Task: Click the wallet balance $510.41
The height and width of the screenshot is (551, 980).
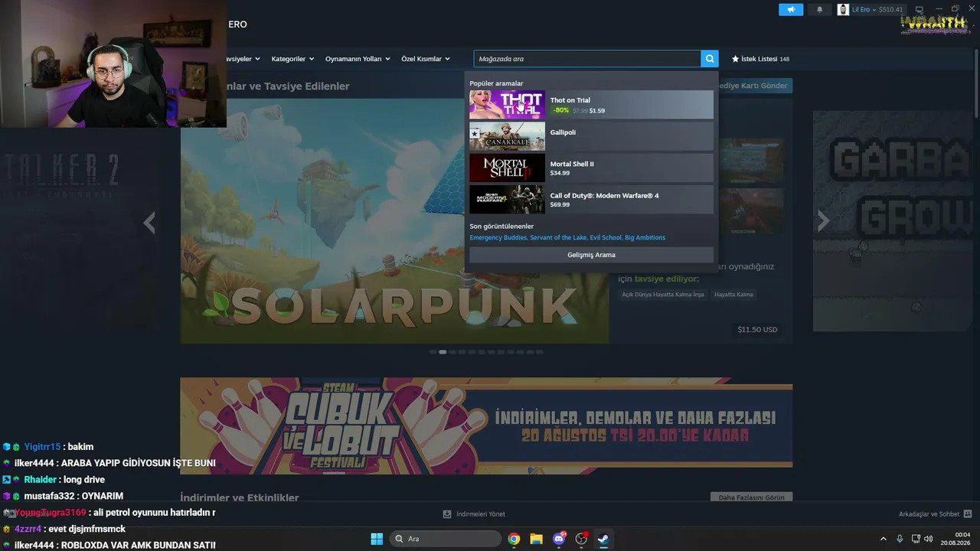Action: pos(890,9)
